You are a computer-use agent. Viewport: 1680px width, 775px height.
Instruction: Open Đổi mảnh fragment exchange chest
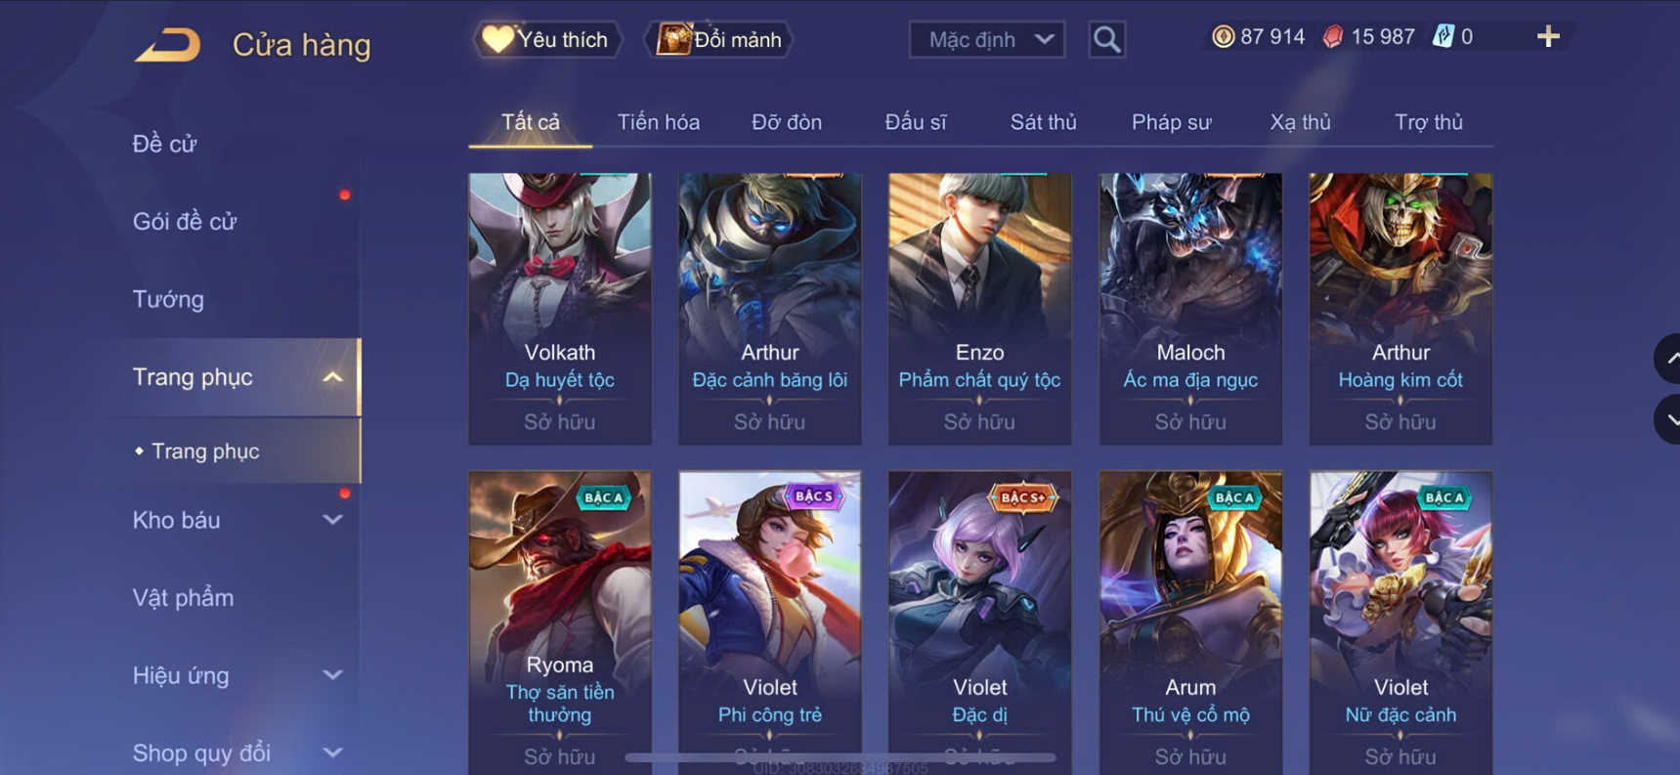[x=718, y=39]
